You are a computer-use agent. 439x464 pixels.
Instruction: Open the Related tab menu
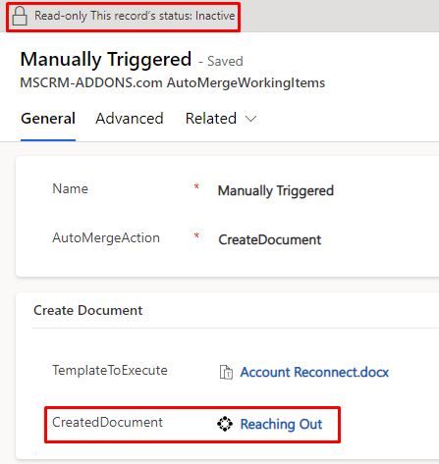point(221,119)
